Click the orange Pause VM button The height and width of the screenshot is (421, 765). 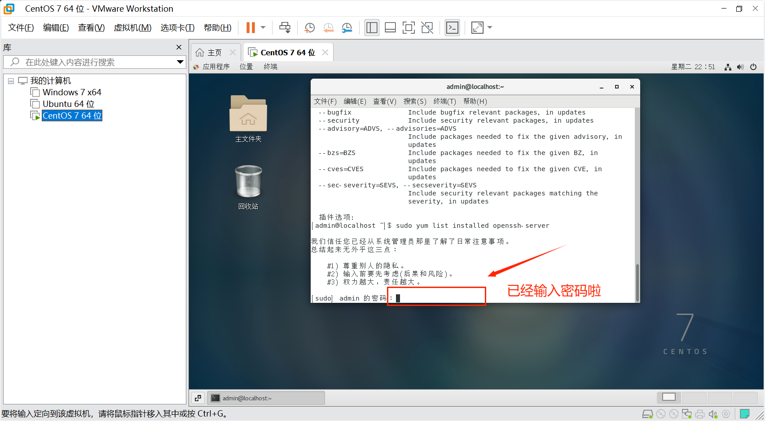251,27
